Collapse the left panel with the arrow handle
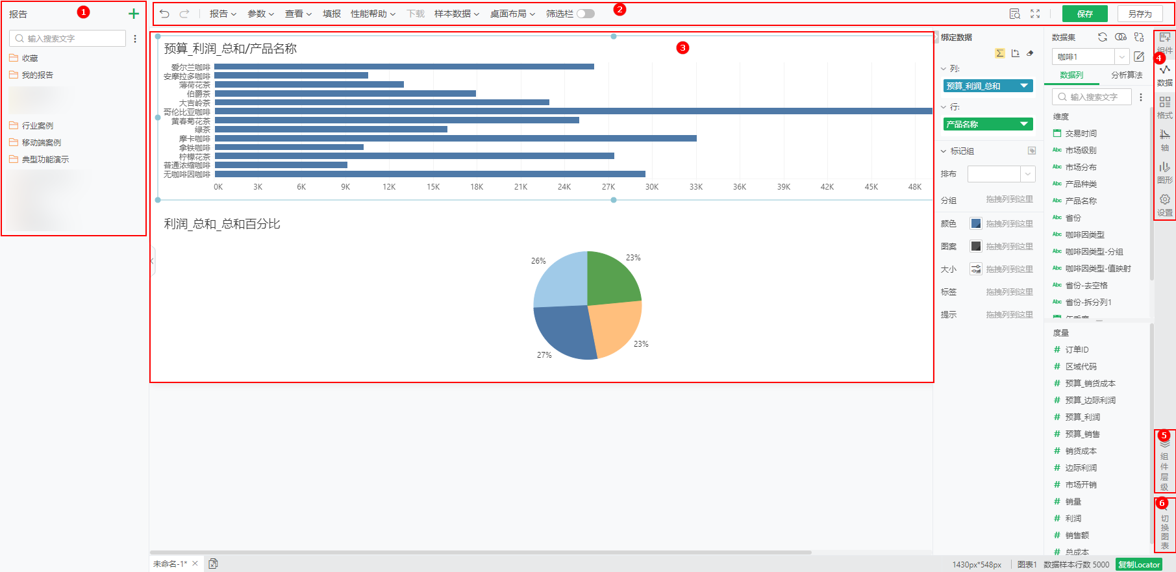 click(x=153, y=261)
